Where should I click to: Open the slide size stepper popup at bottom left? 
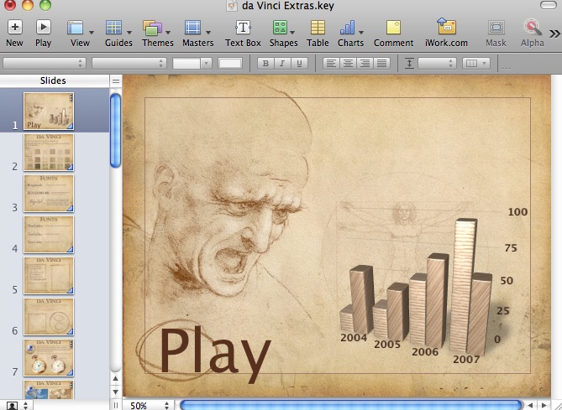pyautogui.click(x=25, y=406)
